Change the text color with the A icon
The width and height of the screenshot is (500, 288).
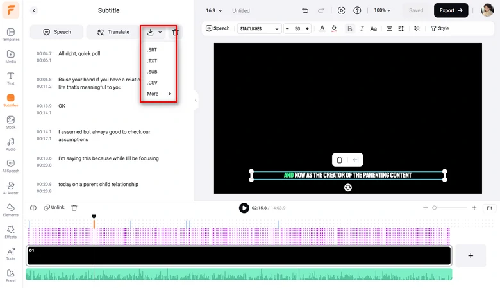[322, 28]
